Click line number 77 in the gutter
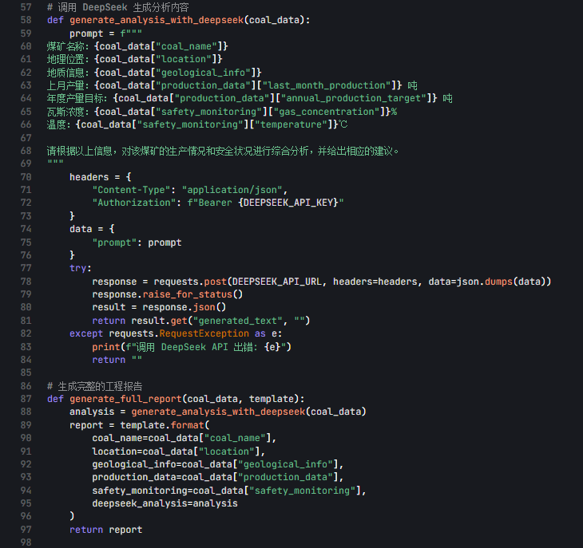The image size is (583, 548). pyautogui.click(x=26, y=268)
